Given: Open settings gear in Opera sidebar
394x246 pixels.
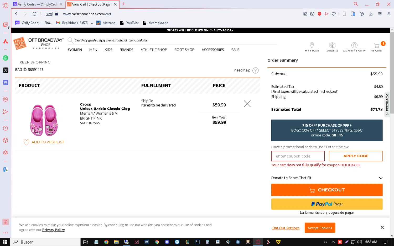Looking at the screenshot, I should click(6, 153).
